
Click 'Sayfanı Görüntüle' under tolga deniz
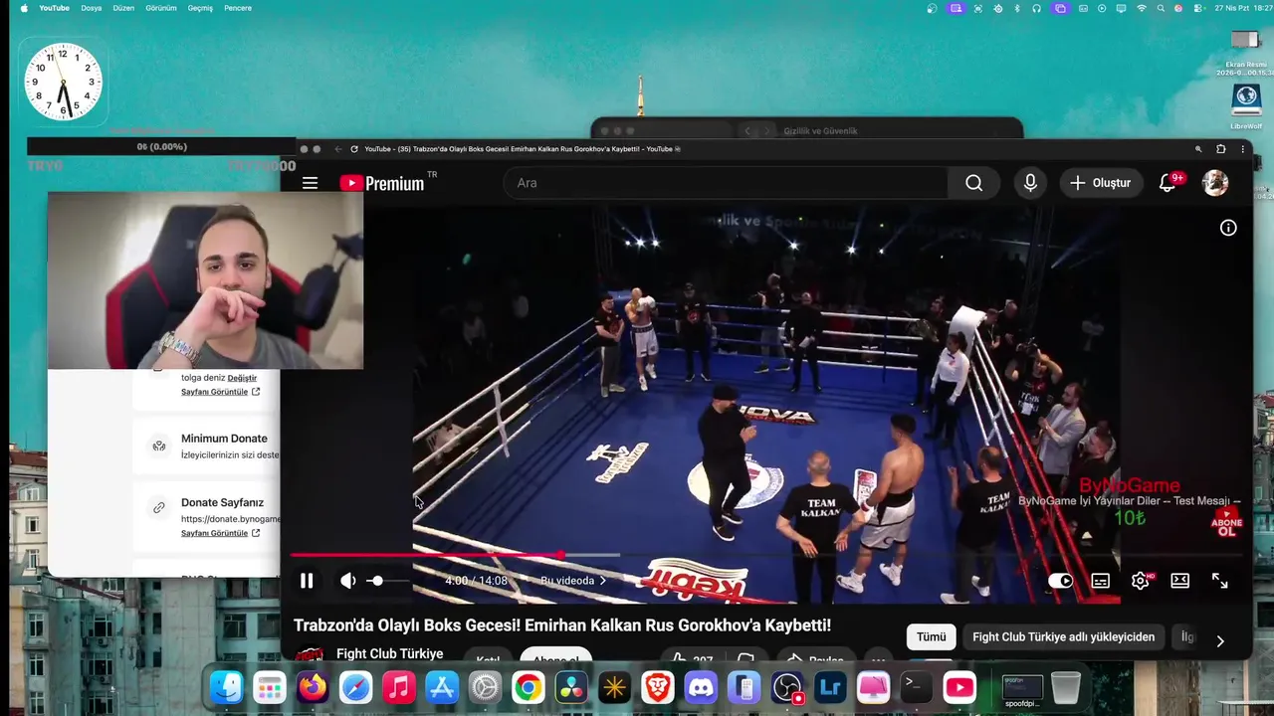pyautogui.click(x=220, y=392)
